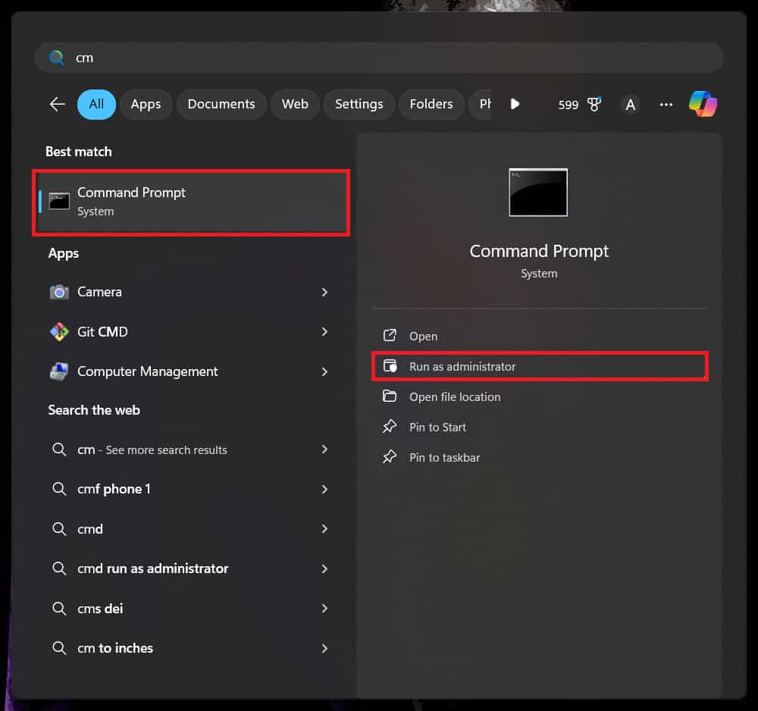
Task: Click Pin to taskbar option
Action: 444,457
